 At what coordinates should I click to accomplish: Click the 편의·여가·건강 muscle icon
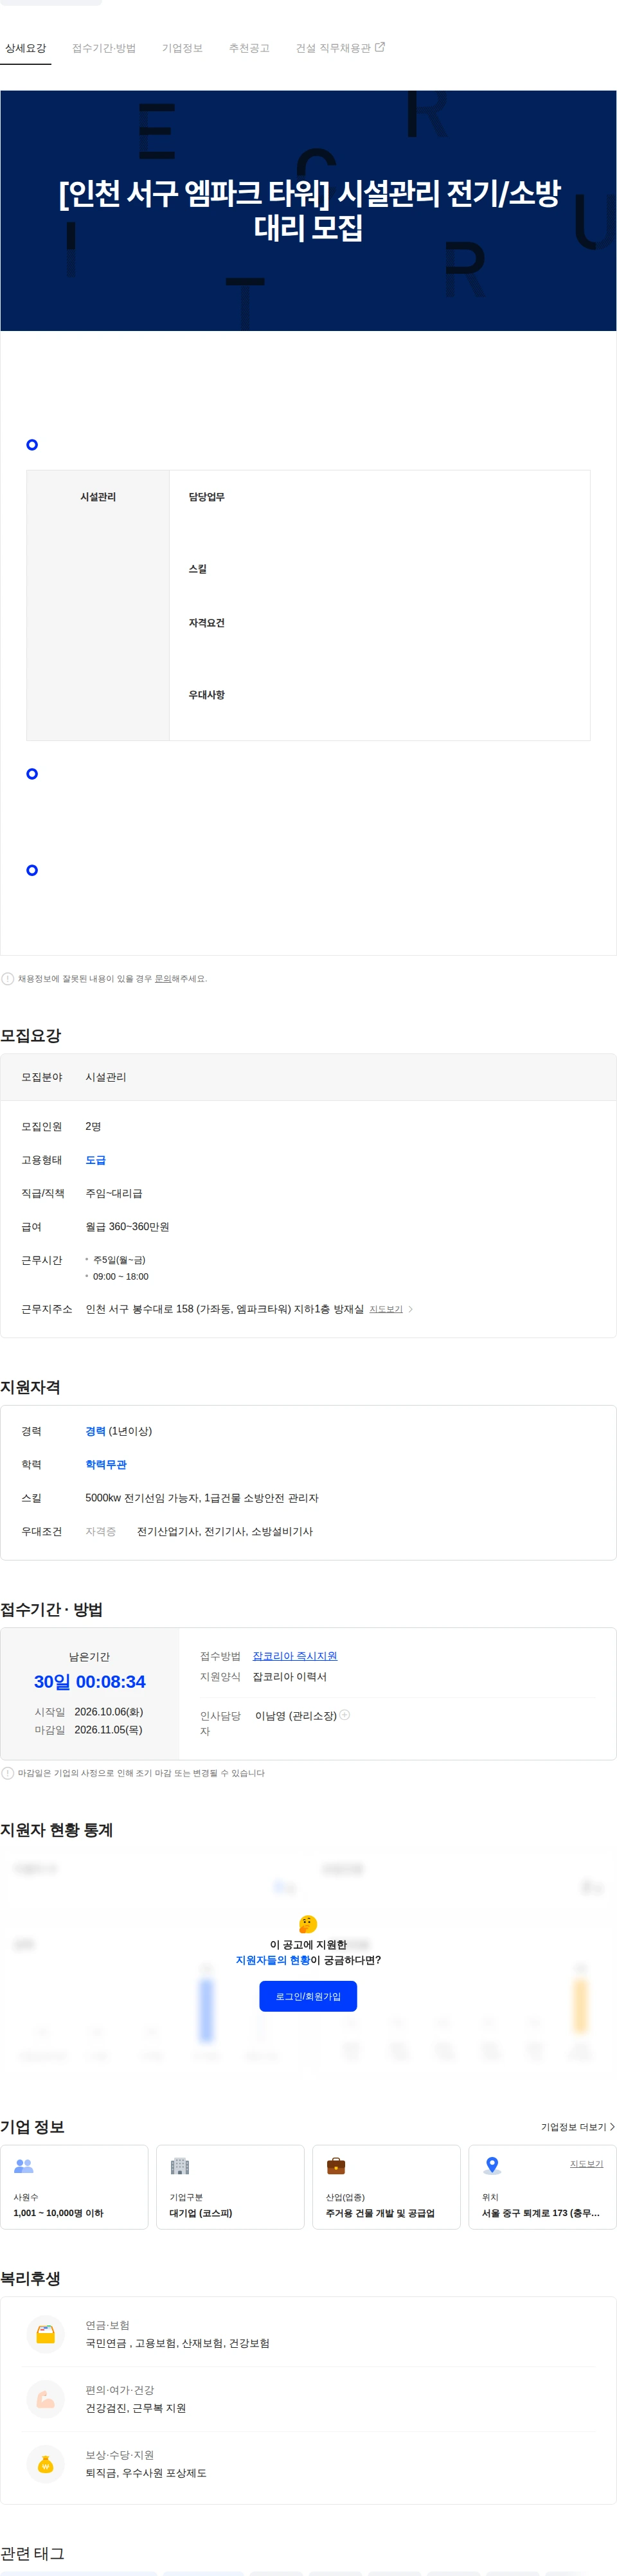(x=45, y=2399)
